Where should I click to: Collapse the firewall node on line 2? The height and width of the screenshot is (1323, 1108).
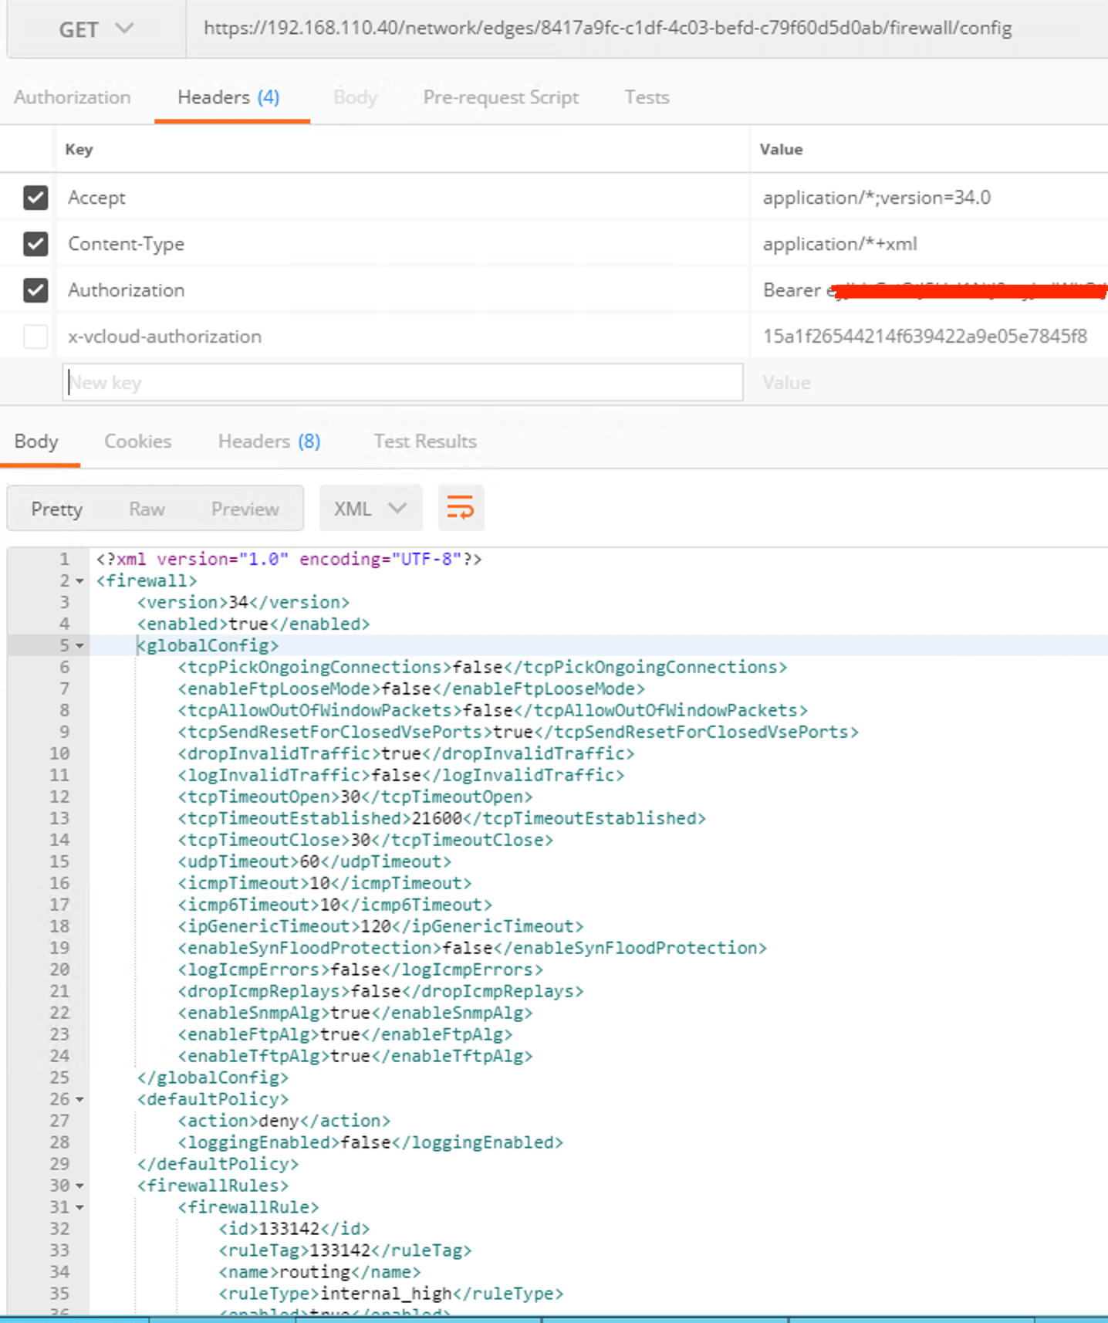pos(79,581)
